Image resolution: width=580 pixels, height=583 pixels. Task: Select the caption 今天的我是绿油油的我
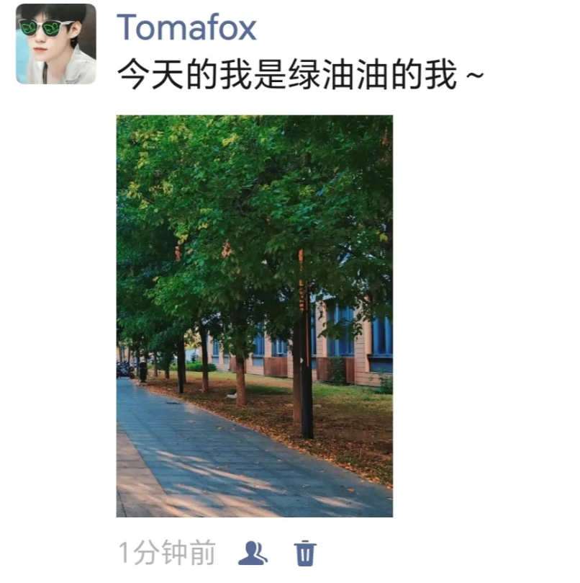click(286, 74)
